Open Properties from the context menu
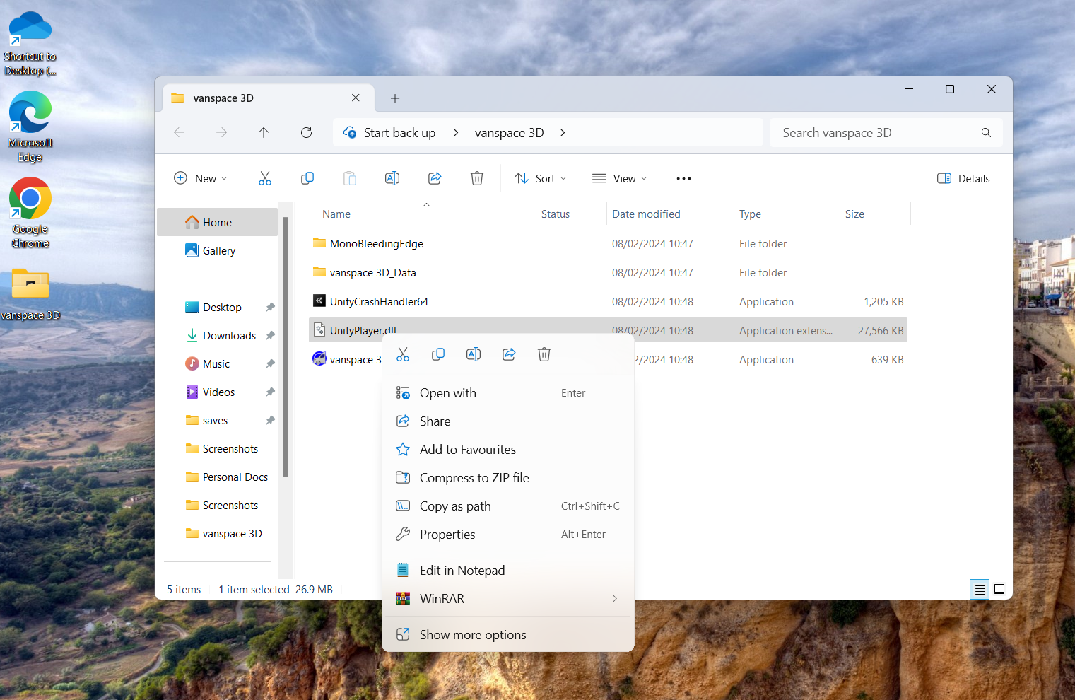 coord(508,535)
